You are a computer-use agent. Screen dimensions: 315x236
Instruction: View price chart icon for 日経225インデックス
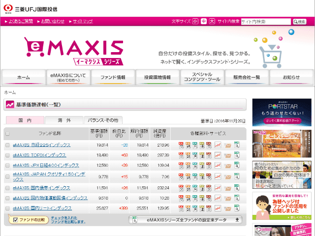[218, 145]
